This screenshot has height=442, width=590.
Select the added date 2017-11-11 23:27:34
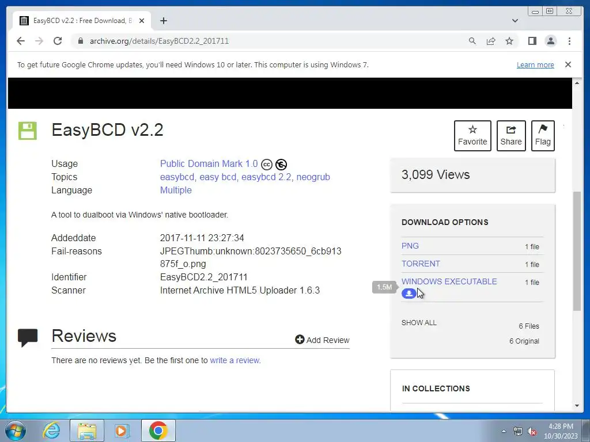point(202,238)
